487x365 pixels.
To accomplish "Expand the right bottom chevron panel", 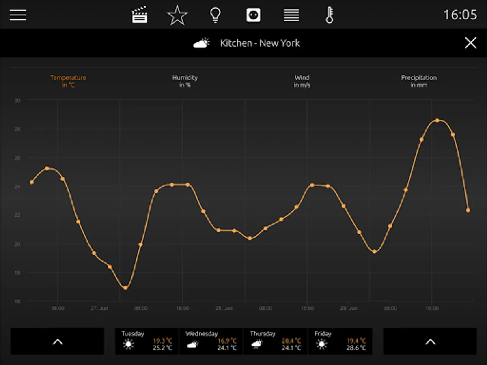I will click(430, 341).
